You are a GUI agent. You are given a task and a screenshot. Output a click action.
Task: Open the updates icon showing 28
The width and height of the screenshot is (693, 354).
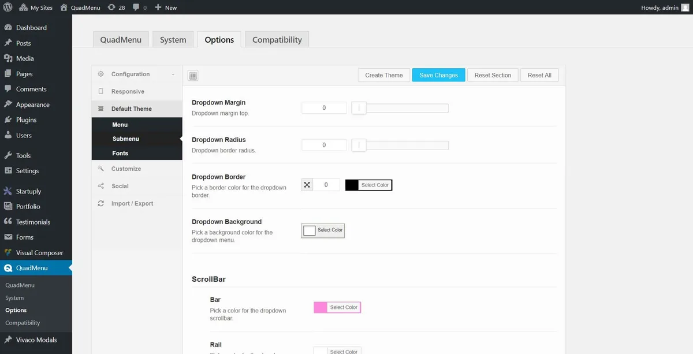116,8
